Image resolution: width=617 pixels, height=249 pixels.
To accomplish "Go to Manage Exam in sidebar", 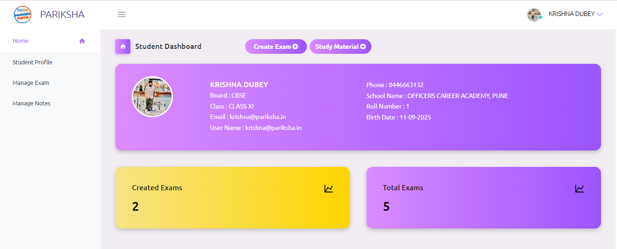I will [x=31, y=83].
